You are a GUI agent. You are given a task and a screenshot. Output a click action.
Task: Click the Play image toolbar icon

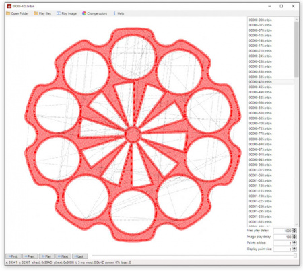[59, 13]
